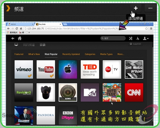Open the Categories filter
Viewport: 160px width, 128px height.
click(90, 54)
